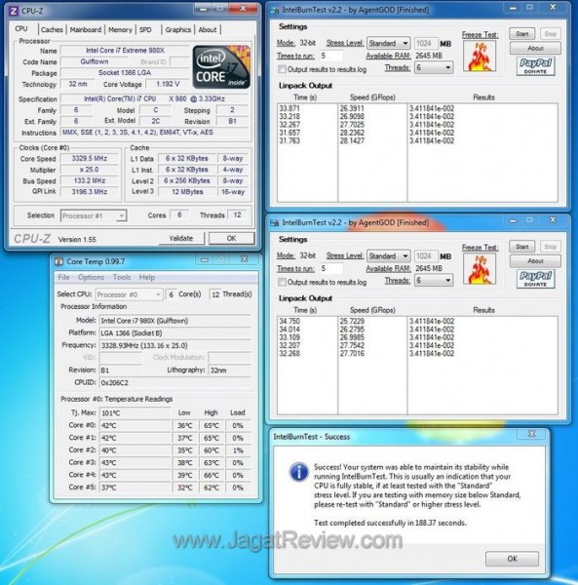This screenshot has width=578, height=585.
Task: Open Threads dropdown in lower IntelBurnTest
Action: [434, 280]
